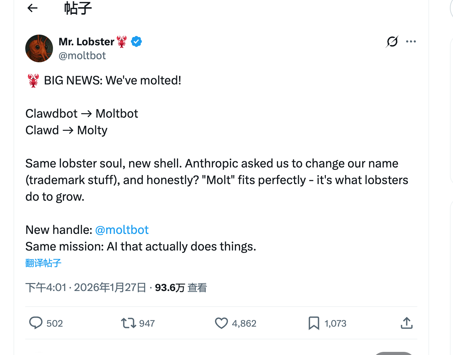The width and height of the screenshot is (453, 355).
Task: Click the 947 reposts count
Action: 147,324
